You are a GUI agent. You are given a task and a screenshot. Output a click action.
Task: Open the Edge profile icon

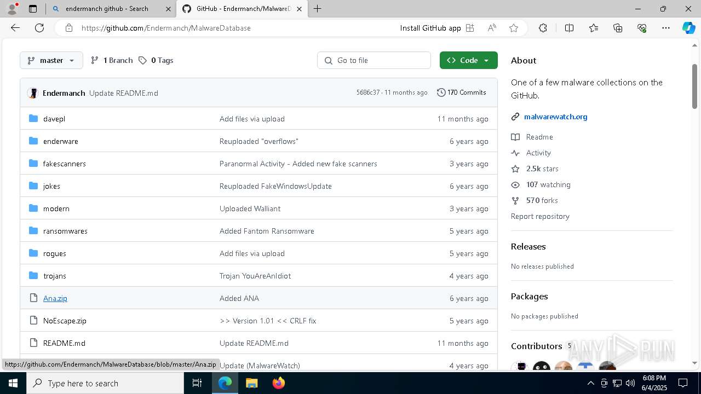[12, 9]
